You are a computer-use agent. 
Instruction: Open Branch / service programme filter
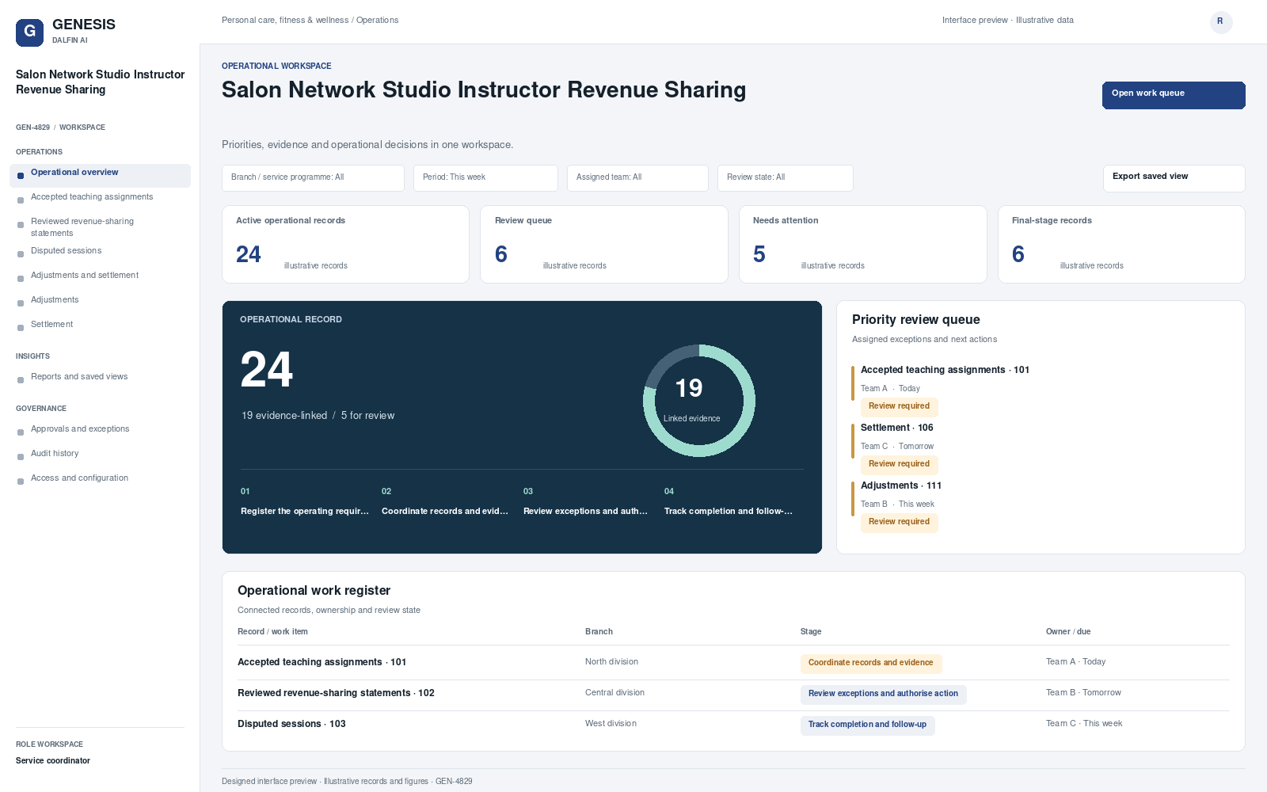313,178
